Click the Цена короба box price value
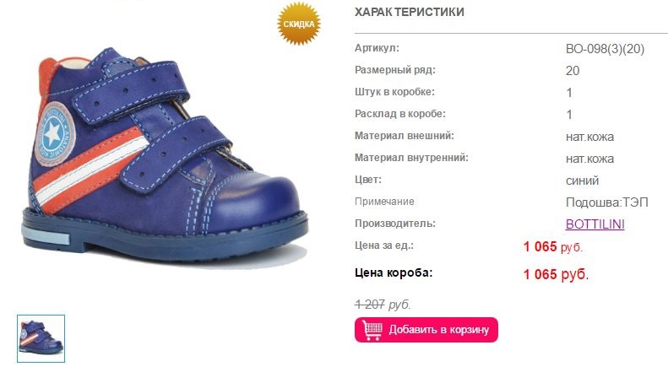The image size is (668, 383). coord(556,274)
